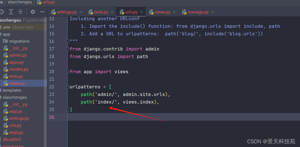
Task: Collapse imports fold marker on line 17
Action: (x=67, y=49)
